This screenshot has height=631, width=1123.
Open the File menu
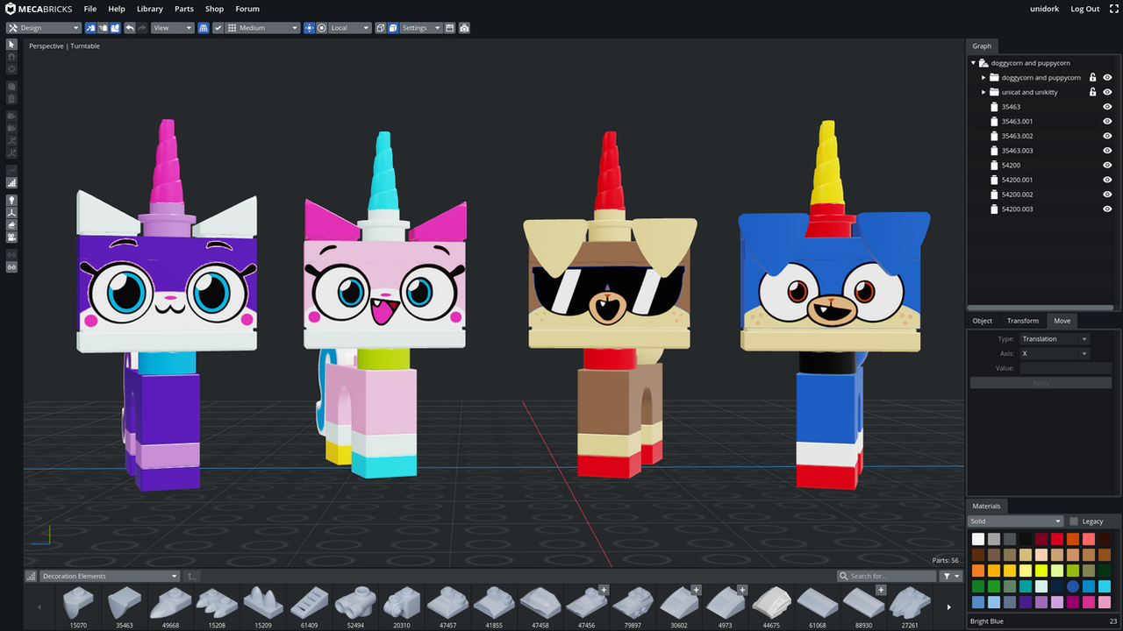point(90,9)
